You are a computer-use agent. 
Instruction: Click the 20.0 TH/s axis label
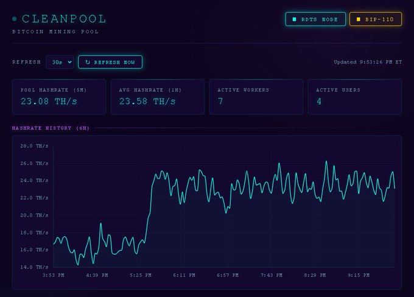(x=34, y=215)
